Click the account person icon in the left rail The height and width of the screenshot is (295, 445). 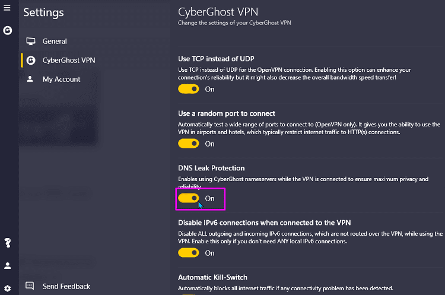point(8,265)
